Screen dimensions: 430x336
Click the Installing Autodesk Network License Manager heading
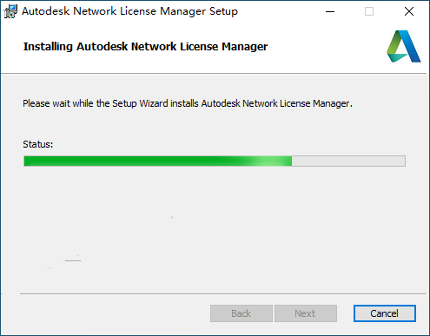pos(145,47)
